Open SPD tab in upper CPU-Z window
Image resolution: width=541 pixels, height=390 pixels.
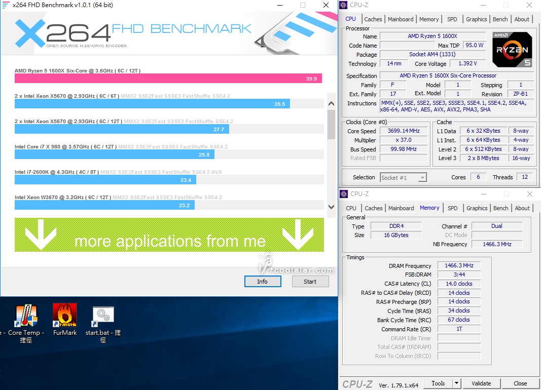point(452,19)
